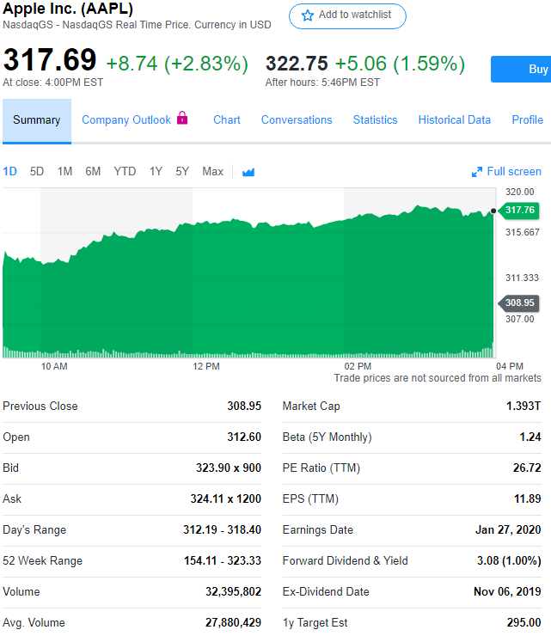Image resolution: width=551 pixels, height=636 pixels.
Task: Switch to YTD chart range
Action: point(125,171)
